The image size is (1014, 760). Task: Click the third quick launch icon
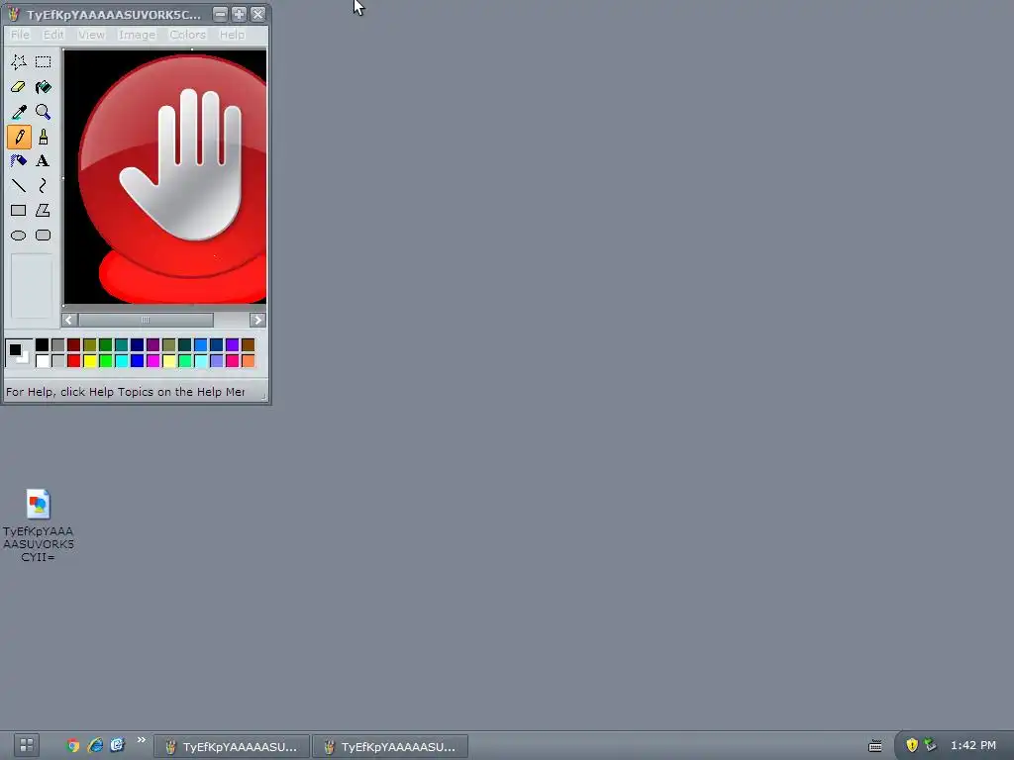tap(117, 745)
